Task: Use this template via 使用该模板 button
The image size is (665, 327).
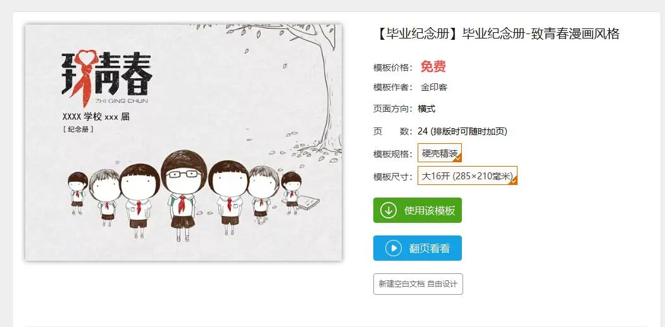Action: [x=418, y=210]
